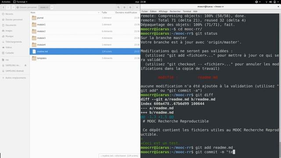Open the Activités overview
This screenshot has height=158, width=281.
tap(6, 2)
